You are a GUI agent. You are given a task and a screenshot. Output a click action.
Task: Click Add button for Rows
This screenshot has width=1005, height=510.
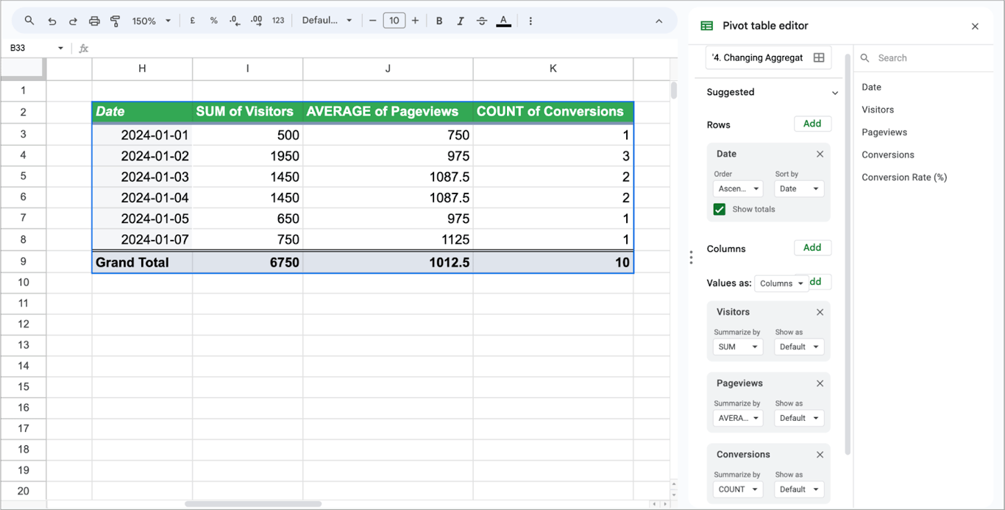pos(812,124)
